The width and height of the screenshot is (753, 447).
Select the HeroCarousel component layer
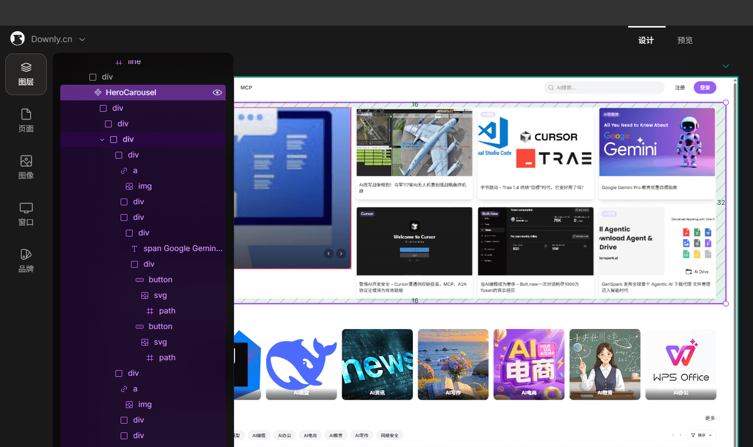coord(143,93)
